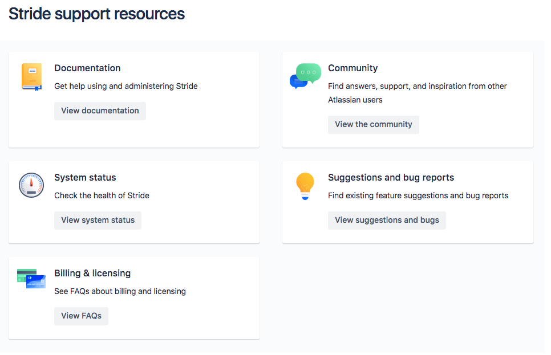The image size is (551, 355).
Task: Click the Documentation card heading
Action: pos(87,68)
